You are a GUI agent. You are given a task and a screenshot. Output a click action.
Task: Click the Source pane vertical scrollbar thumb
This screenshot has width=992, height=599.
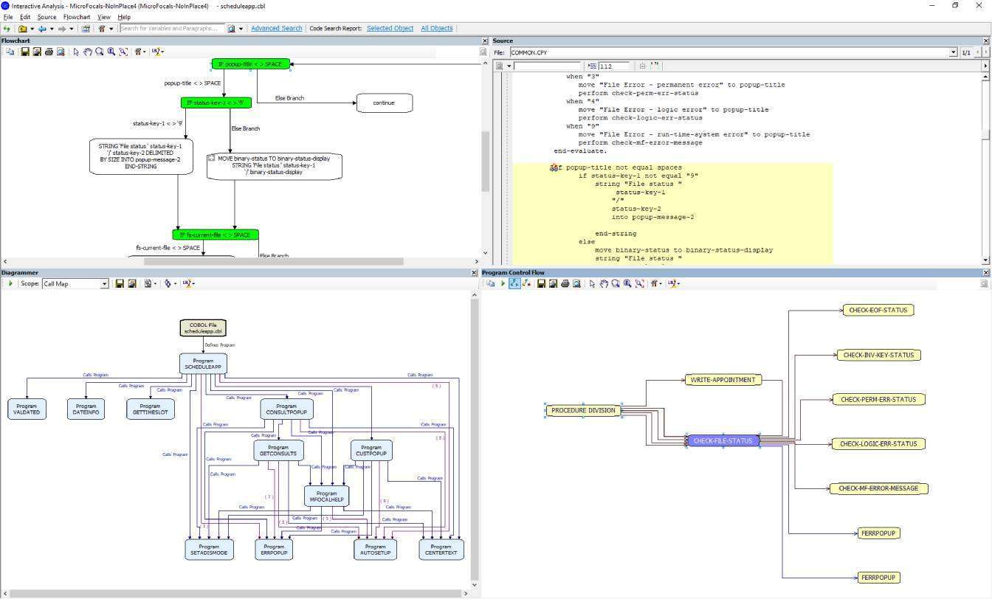coord(985,134)
